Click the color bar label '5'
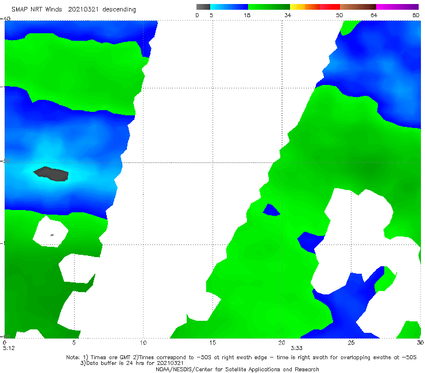 (211, 15)
